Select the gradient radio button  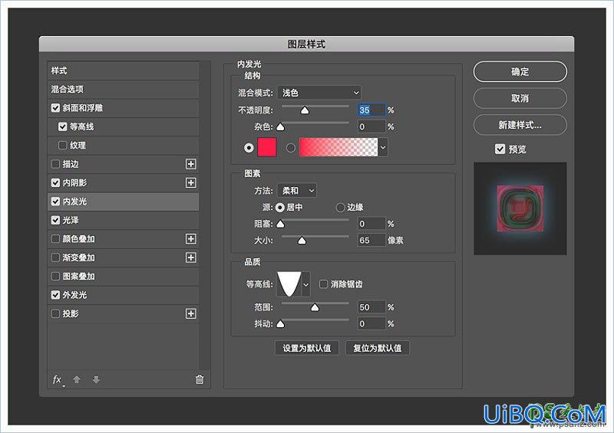click(x=291, y=148)
